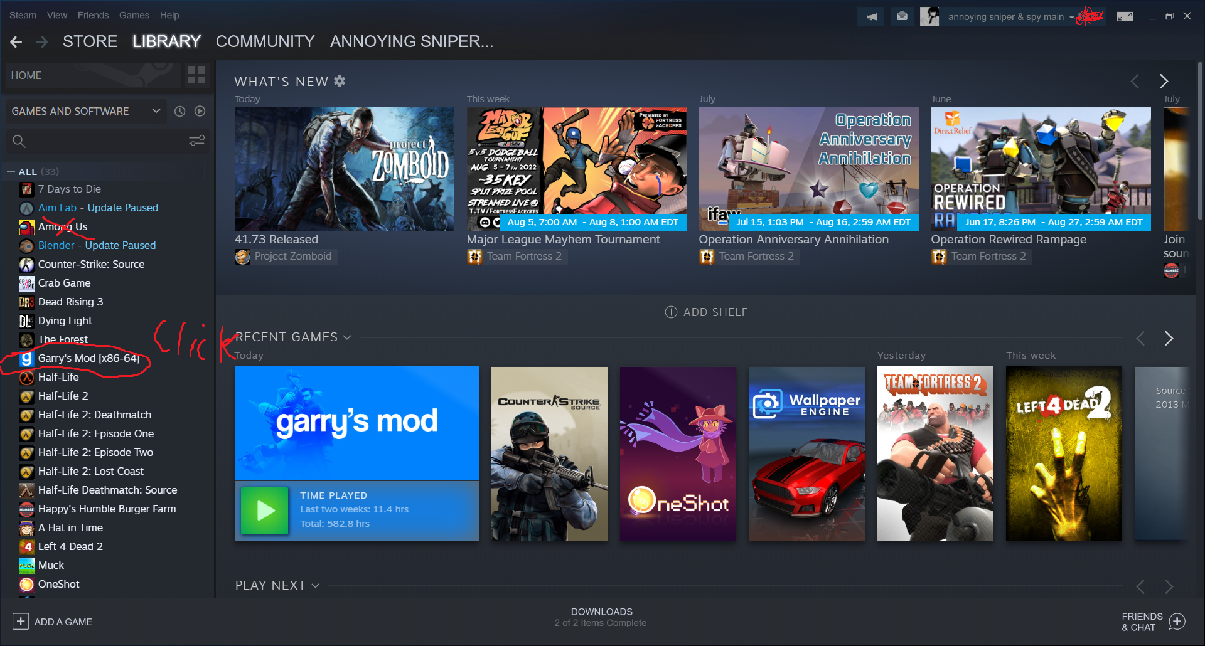1205x646 pixels.
Task: Open the account name dropdown
Action: [1010, 17]
